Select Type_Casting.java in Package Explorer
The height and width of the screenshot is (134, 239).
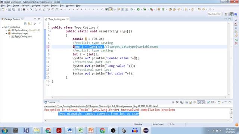coord(23,36)
